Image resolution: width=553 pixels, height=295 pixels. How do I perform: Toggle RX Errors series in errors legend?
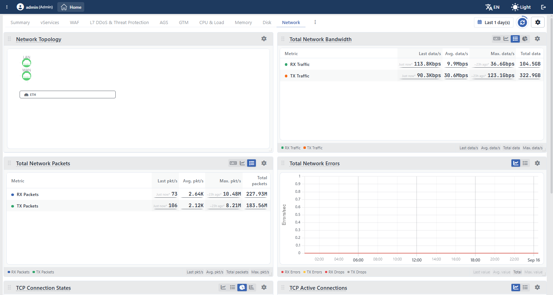point(291,272)
